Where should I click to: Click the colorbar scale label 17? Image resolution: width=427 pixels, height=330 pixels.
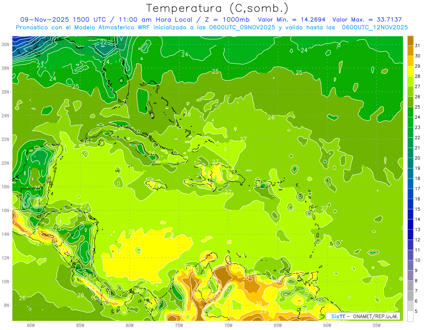(x=418, y=189)
